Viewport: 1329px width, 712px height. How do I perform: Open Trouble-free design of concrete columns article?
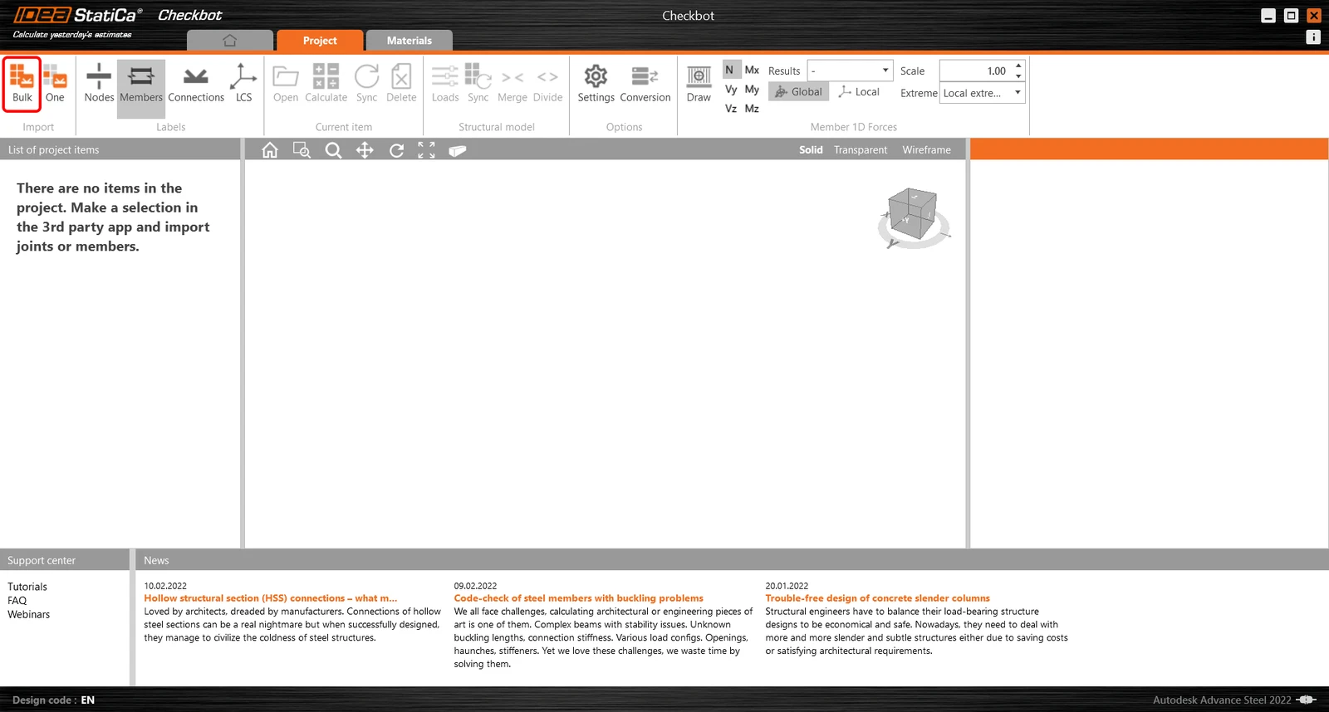(x=877, y=598)
